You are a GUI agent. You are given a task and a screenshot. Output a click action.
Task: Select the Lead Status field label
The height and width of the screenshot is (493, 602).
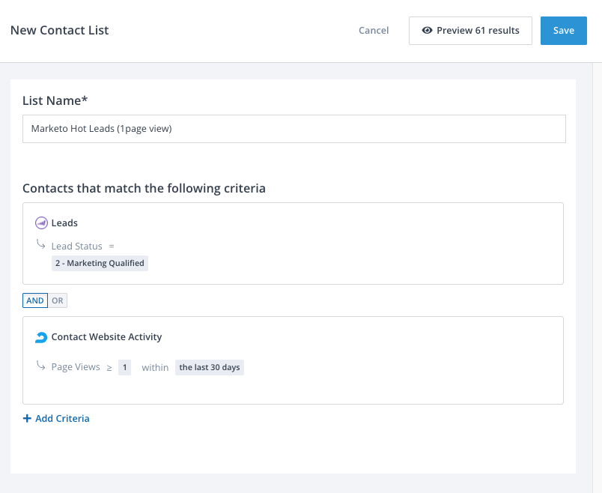pos(76,246)
